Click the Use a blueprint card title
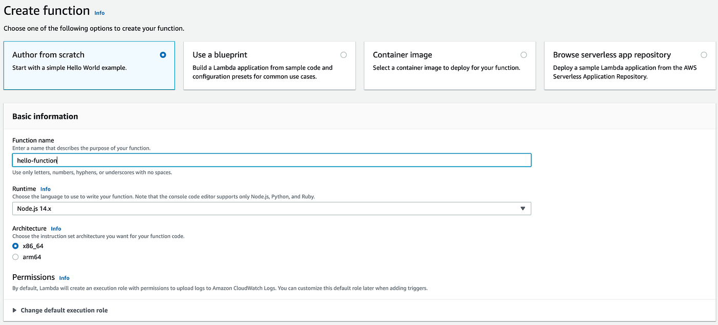The image size is (718, 325). (220, 55)
